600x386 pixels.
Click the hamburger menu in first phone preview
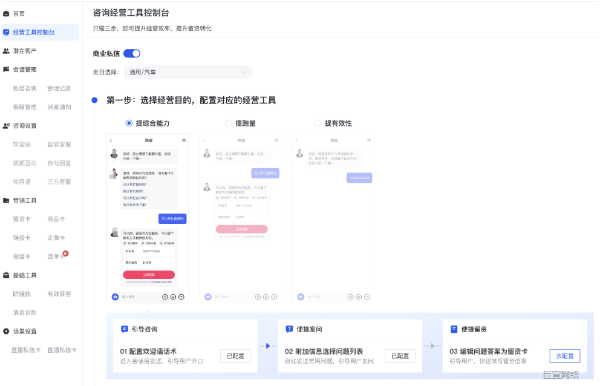pyautogui.click(x=184, y=140)
